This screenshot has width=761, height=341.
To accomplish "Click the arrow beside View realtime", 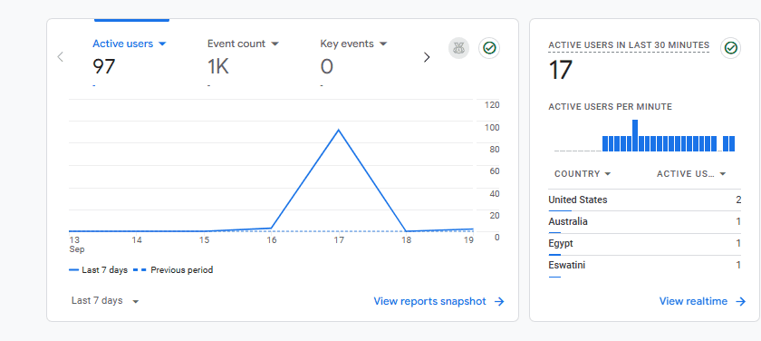I will (x=741, y=302).
